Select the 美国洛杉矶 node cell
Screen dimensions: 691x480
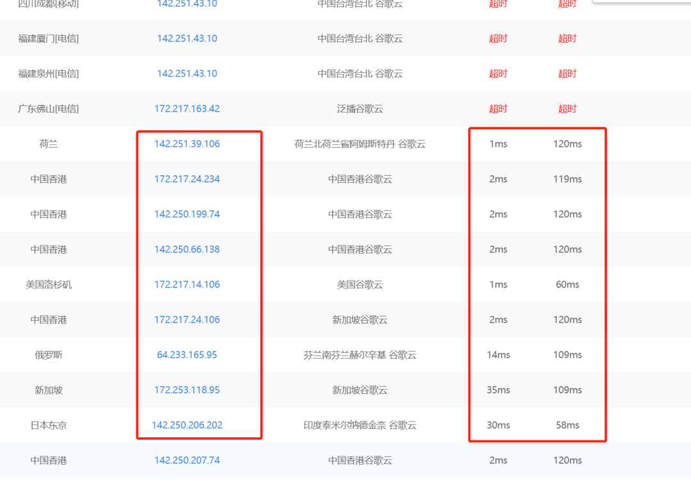tap(49, 285)
